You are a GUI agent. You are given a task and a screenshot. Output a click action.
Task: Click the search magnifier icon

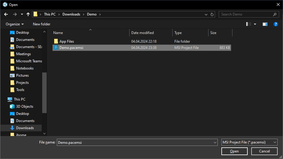(x=275, y=14)
